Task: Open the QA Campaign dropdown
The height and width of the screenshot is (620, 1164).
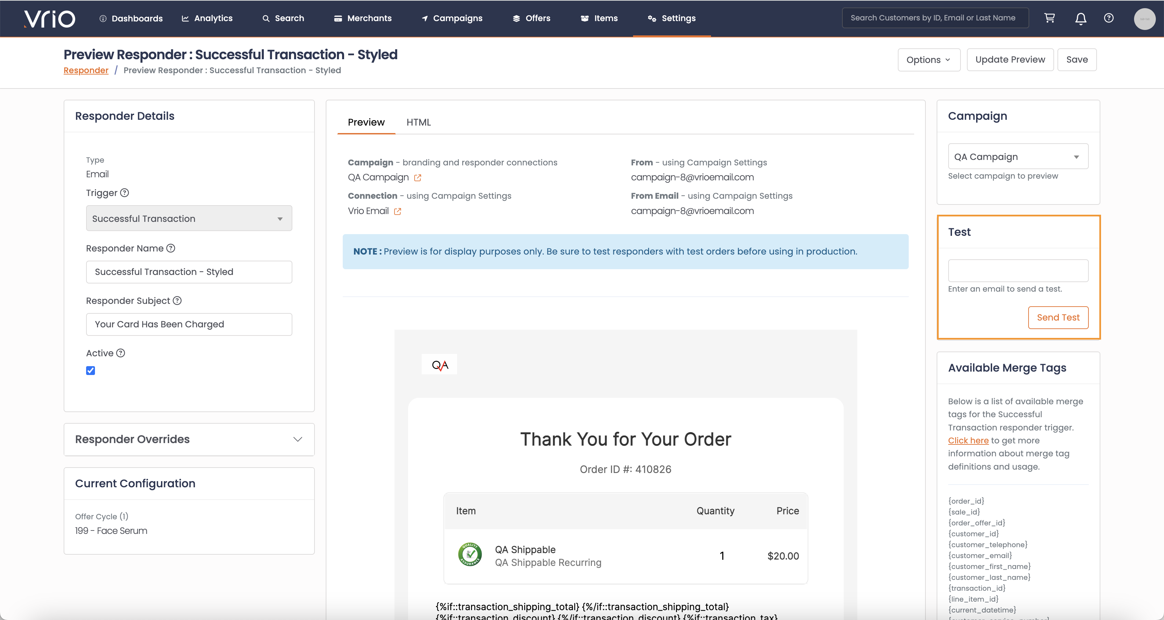Action: click(x=1018, y=156)
